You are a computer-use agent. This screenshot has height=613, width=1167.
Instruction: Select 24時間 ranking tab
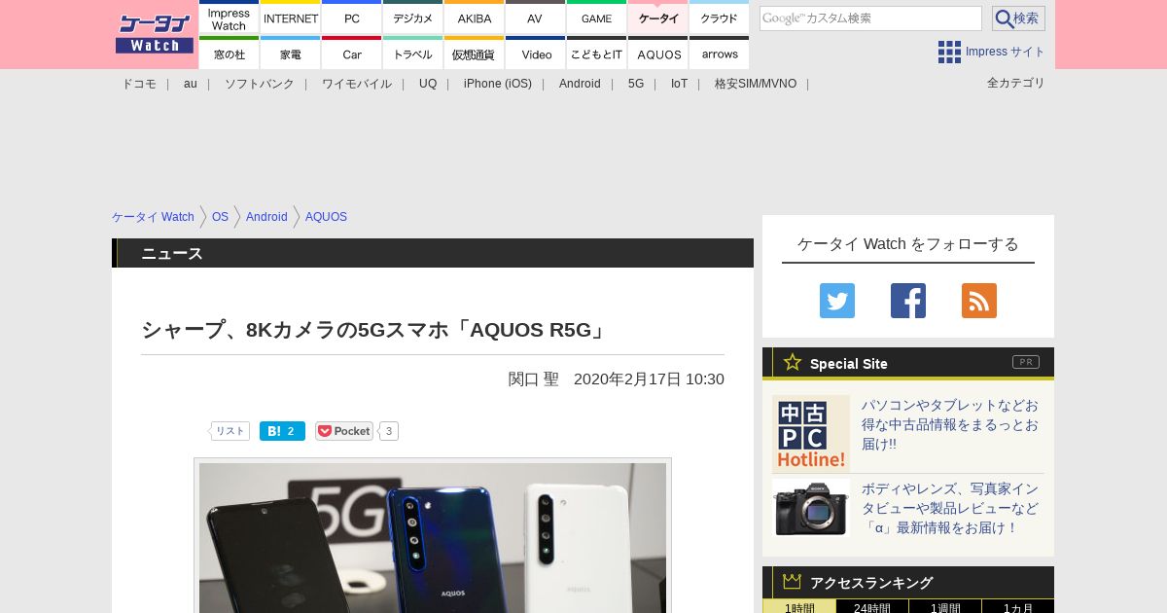click(872, 606)
